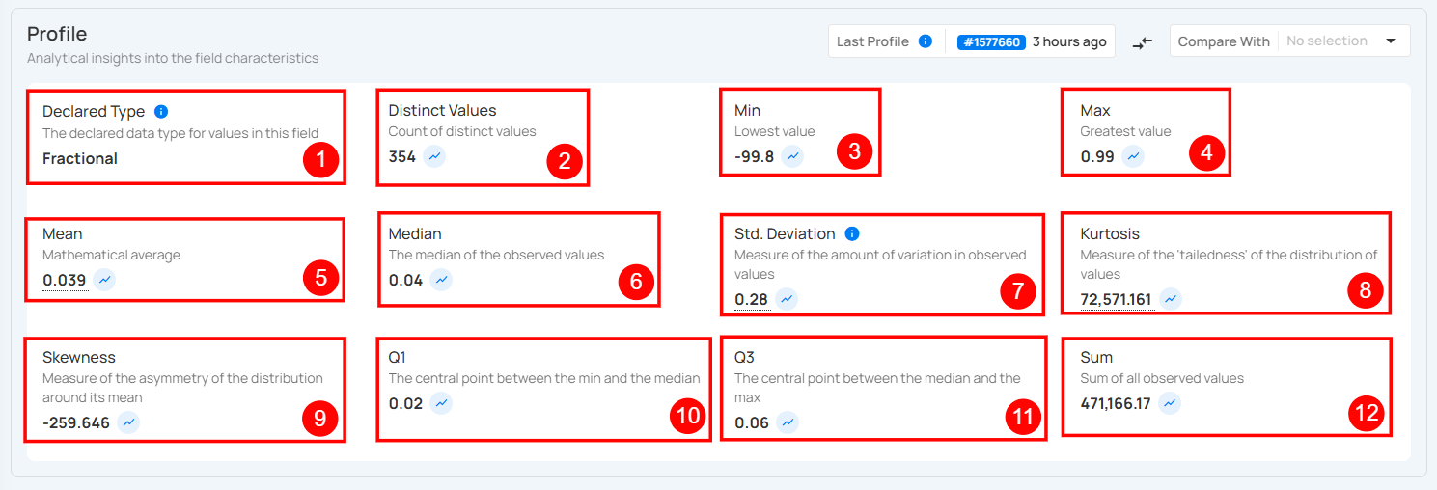Open Std. Deviation trend chart icon

[788, 299]
